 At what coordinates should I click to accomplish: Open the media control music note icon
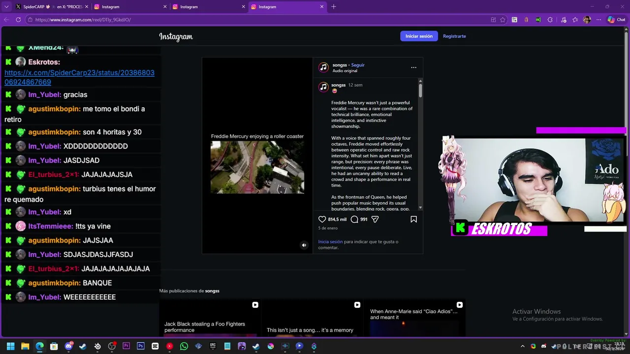tap(564, 20)
